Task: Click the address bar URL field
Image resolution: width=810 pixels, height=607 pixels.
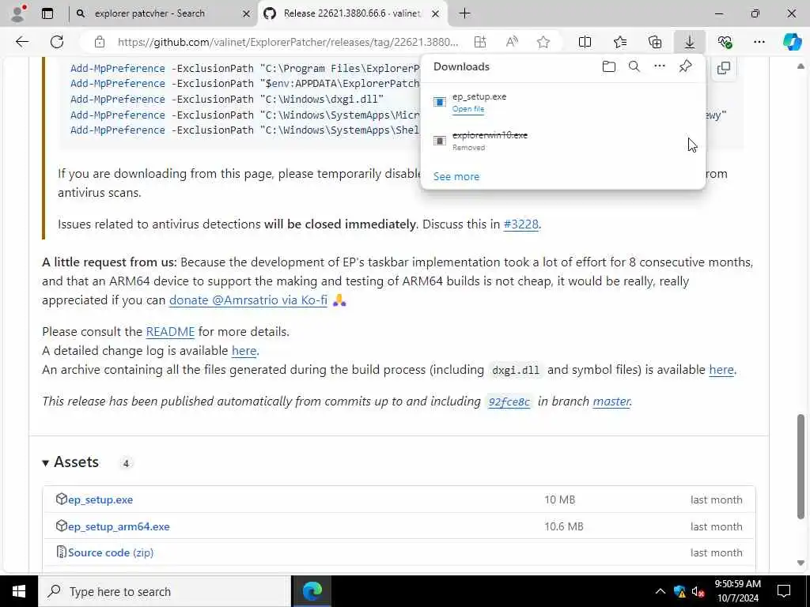Action: pos(288,42)
